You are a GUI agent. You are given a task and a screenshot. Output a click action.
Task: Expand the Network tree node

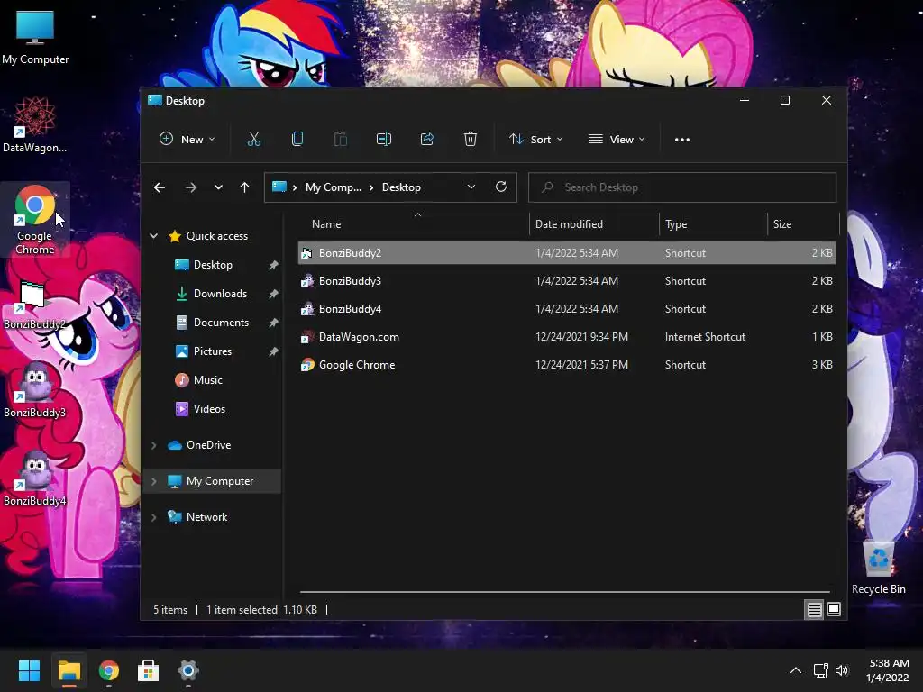[153, 517]
